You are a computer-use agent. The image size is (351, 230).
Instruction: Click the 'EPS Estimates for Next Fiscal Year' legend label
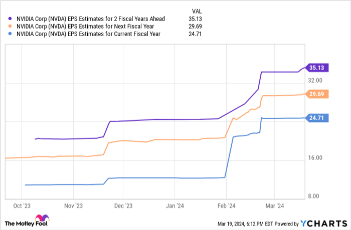pyautogui.click(x=85, y=27)
